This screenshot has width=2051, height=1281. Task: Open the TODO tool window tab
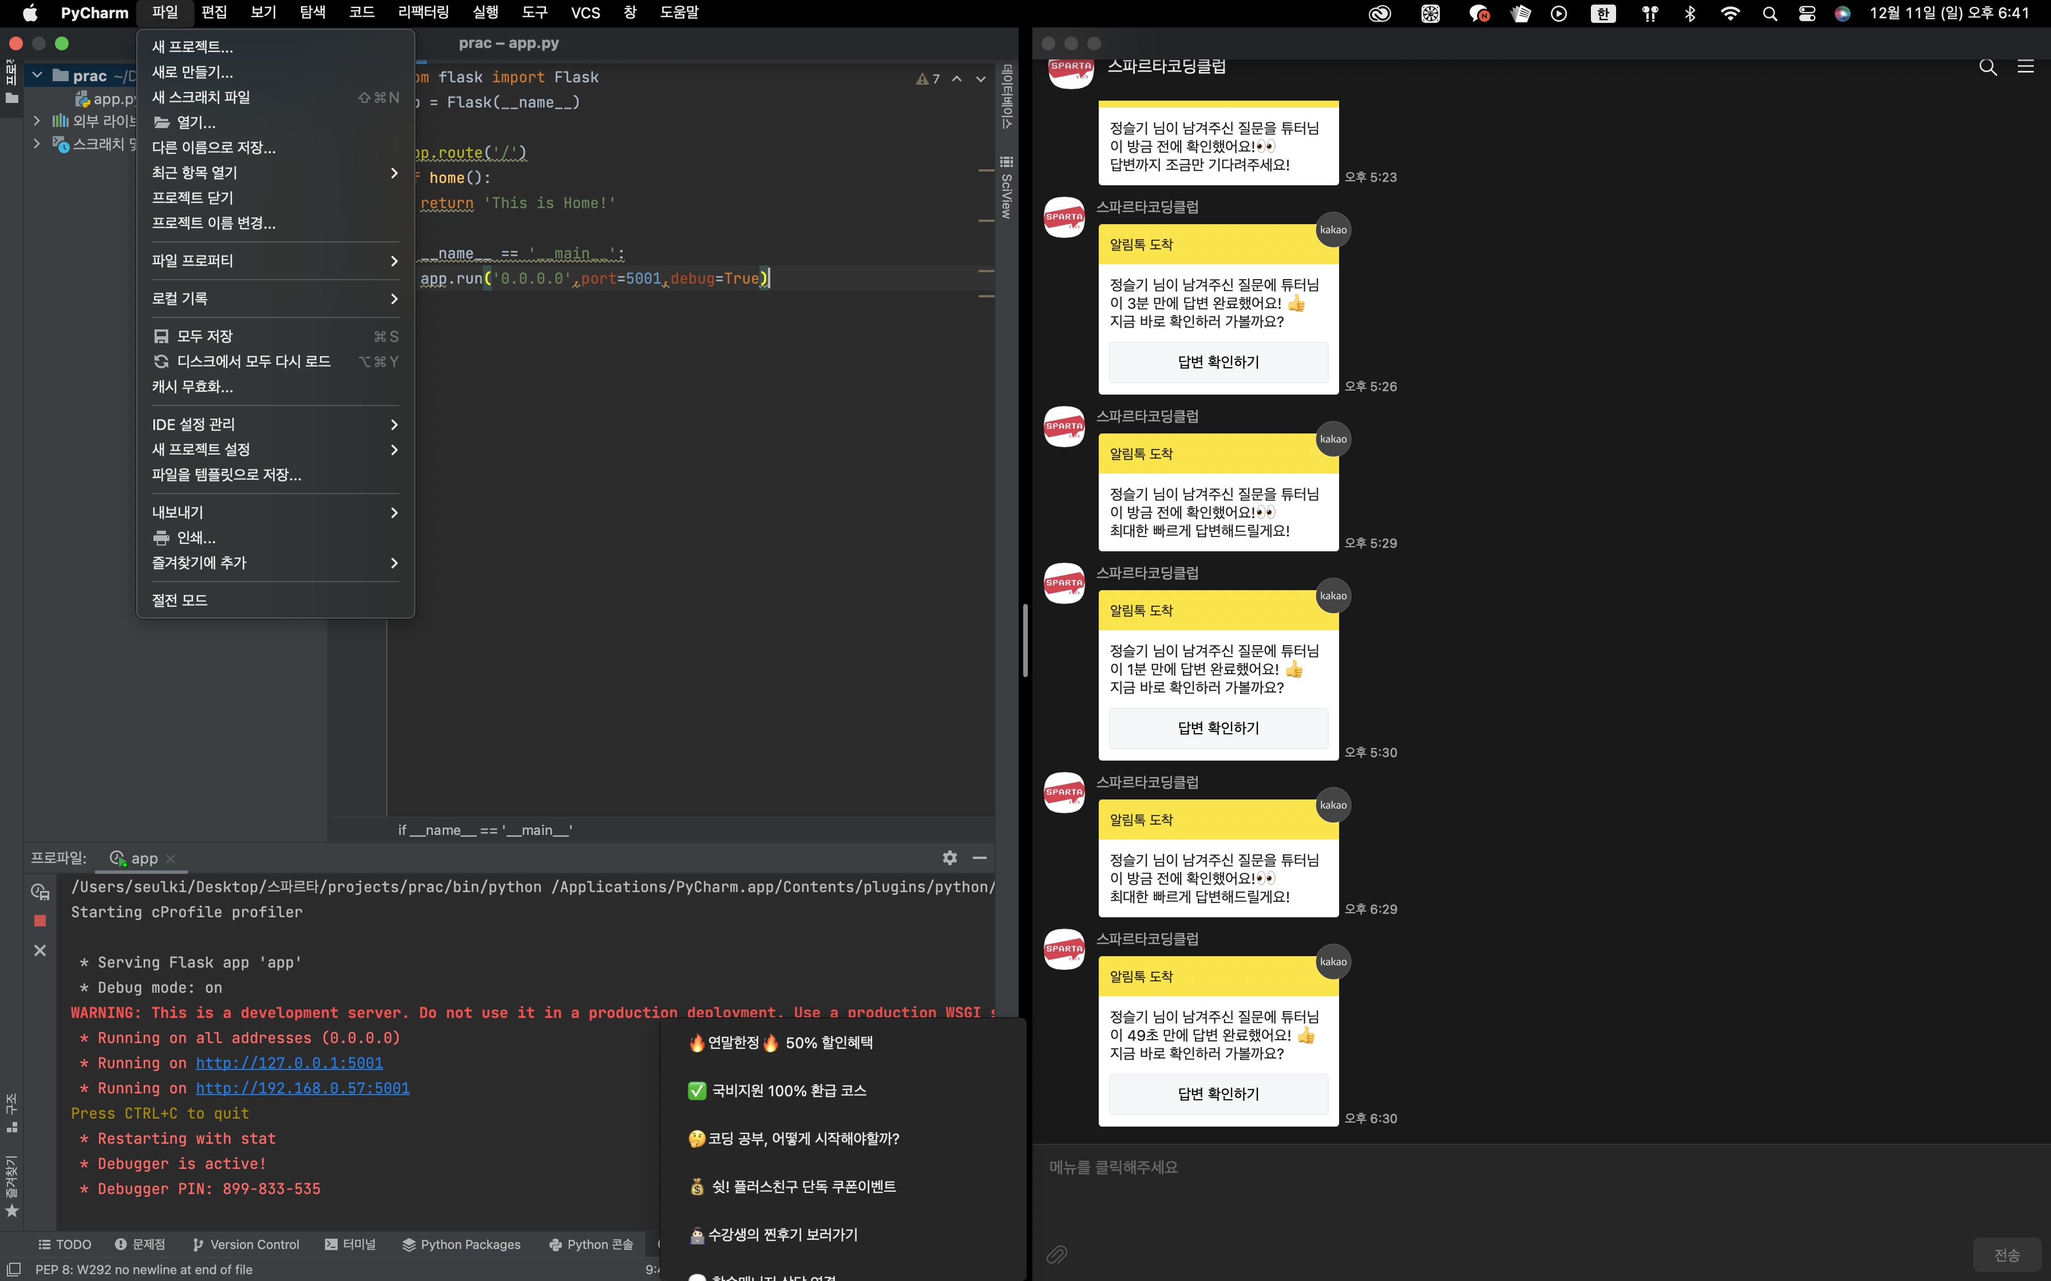click(65, 1244)
